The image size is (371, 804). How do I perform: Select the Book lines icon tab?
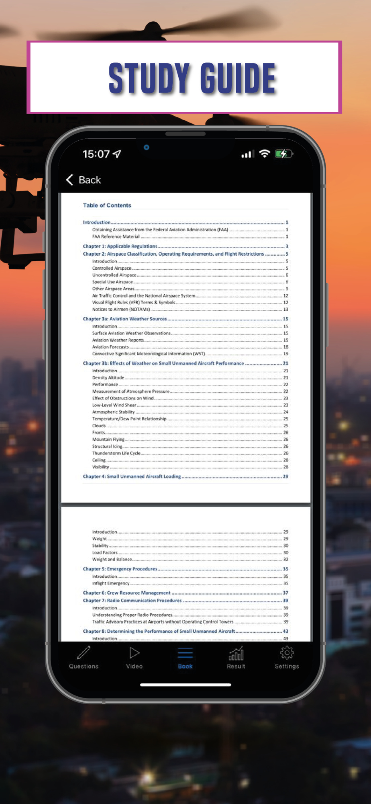pyautogui.click(x=185, y=653)
